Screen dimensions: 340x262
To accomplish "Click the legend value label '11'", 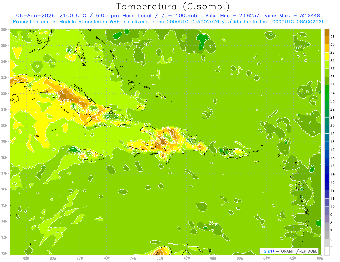I will (x=333, y=198).
